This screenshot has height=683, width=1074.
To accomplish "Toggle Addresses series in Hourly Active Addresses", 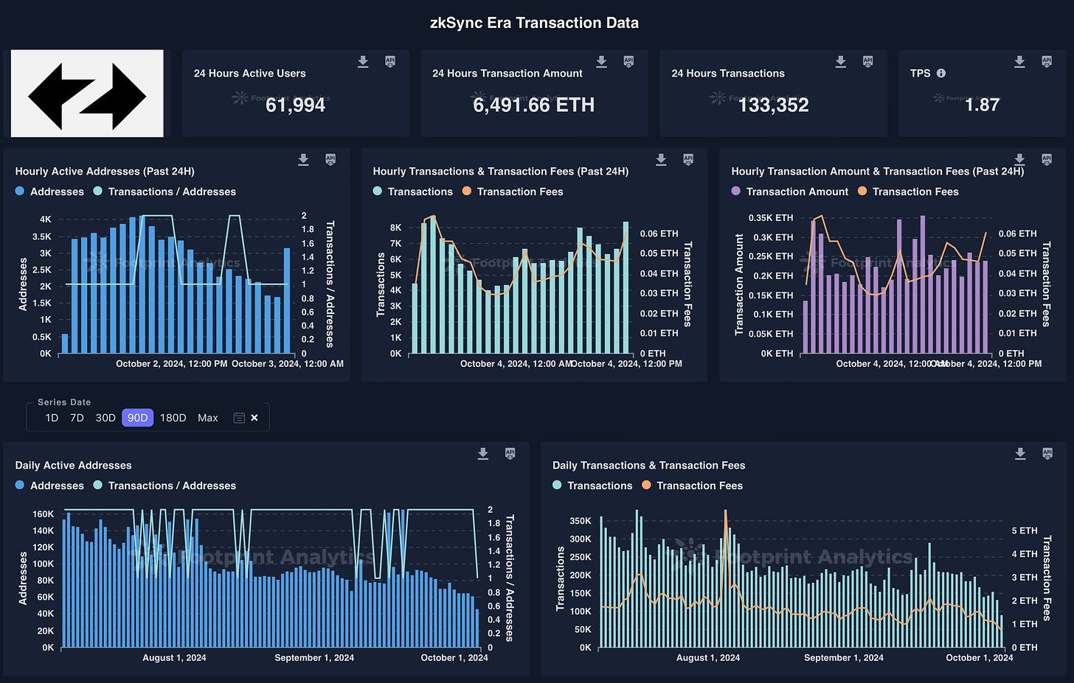I will coord(49,192).
